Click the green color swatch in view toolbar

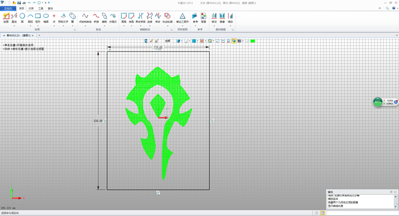coord(253,41)
